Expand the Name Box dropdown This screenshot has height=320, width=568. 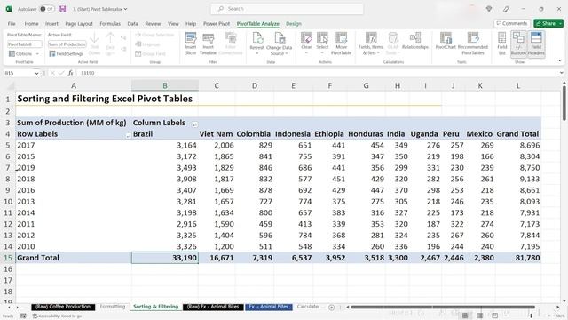pyautogui.click(x=36, y=73)
